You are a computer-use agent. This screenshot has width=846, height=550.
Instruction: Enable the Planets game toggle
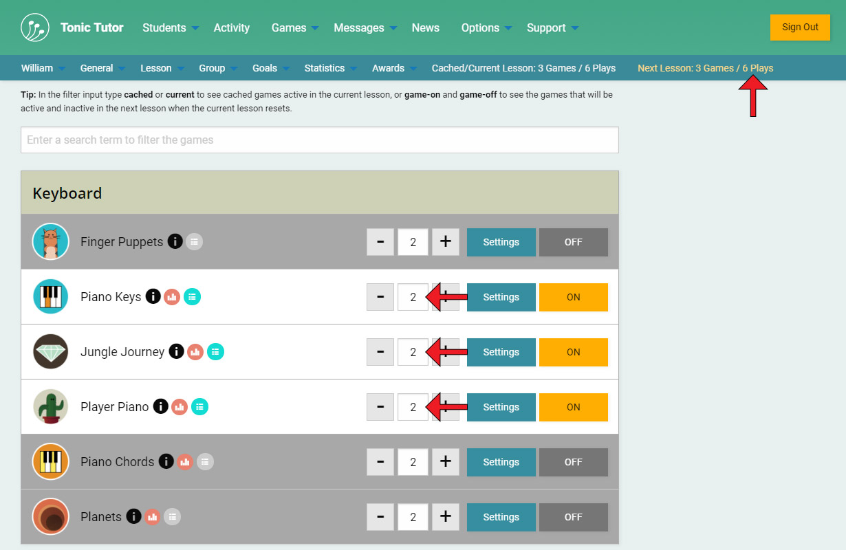coord(573,517)
